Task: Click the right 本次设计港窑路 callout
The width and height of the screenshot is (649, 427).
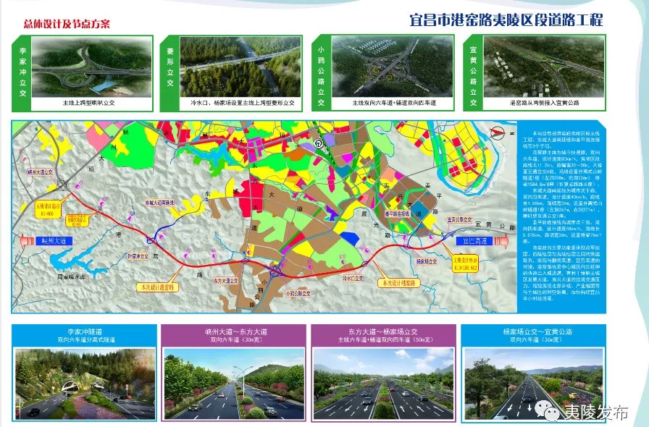Action: coord(398,283)
